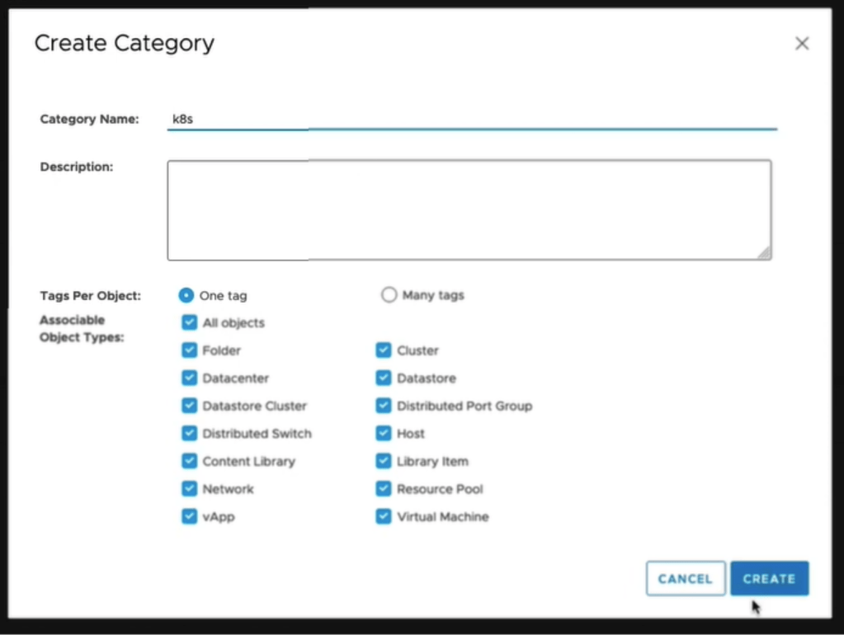This screenshot has width=844, height=635.
Task: Uncheck the All objects checkbox
Action: [190, 322]
